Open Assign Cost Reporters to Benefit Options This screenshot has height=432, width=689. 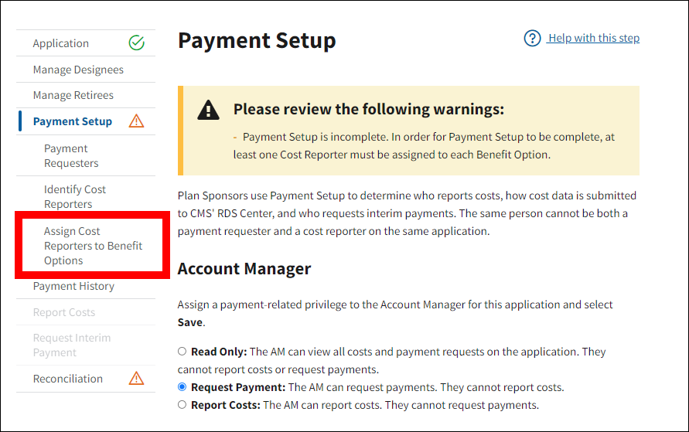[x=93, y=246]
